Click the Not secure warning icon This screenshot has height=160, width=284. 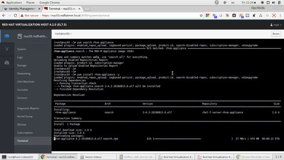[22, 16]
